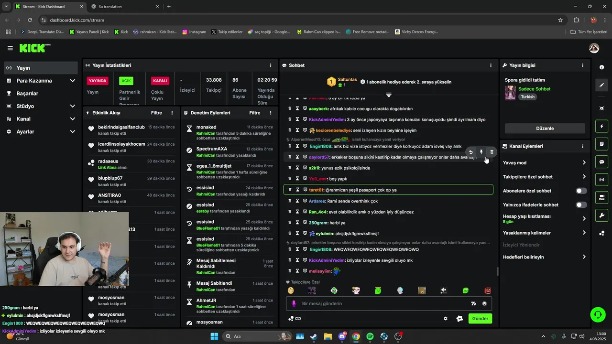Insert the red angry face follower emote
The height and width of the screenshot is (344, 612).
coord(487,290)
